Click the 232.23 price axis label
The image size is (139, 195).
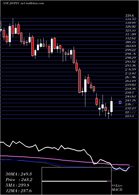(130, 108)
